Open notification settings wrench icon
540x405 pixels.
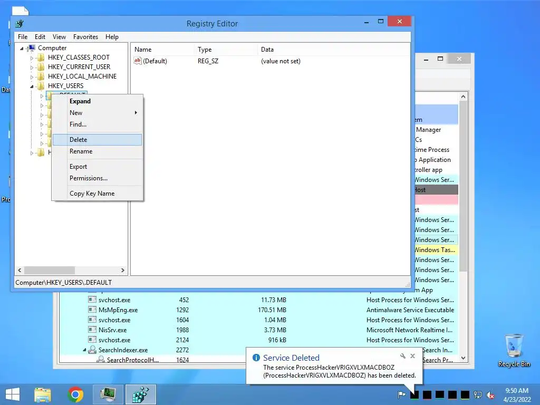point(402,356)
